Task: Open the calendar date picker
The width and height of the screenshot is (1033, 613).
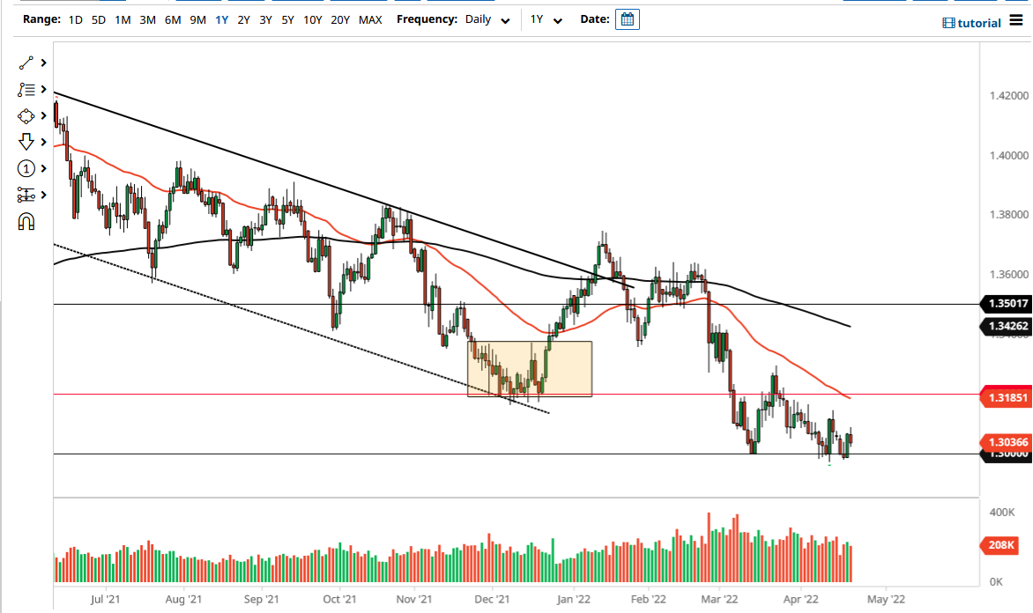Action: (x=628, y=19)
